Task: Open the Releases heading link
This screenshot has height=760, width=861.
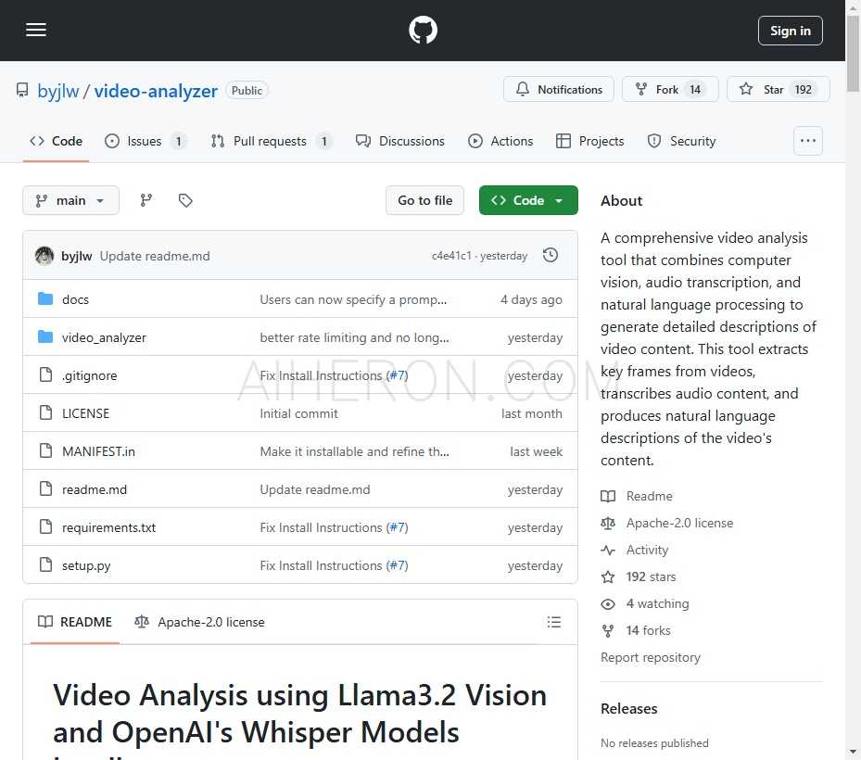Action: pos(628,709)
